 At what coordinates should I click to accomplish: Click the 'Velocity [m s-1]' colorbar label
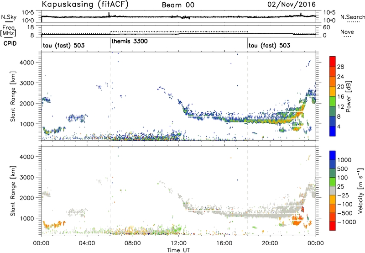(x=360, y=190)
